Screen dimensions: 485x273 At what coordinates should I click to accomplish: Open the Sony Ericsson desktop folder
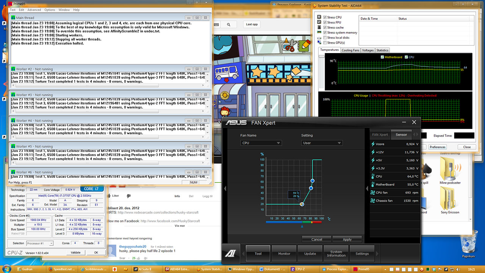pos(450,200)
